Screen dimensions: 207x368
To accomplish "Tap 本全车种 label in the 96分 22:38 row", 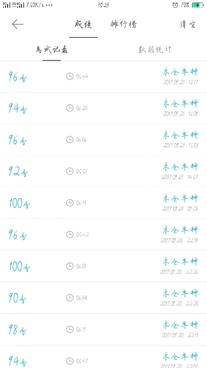I will coord(180,230).
